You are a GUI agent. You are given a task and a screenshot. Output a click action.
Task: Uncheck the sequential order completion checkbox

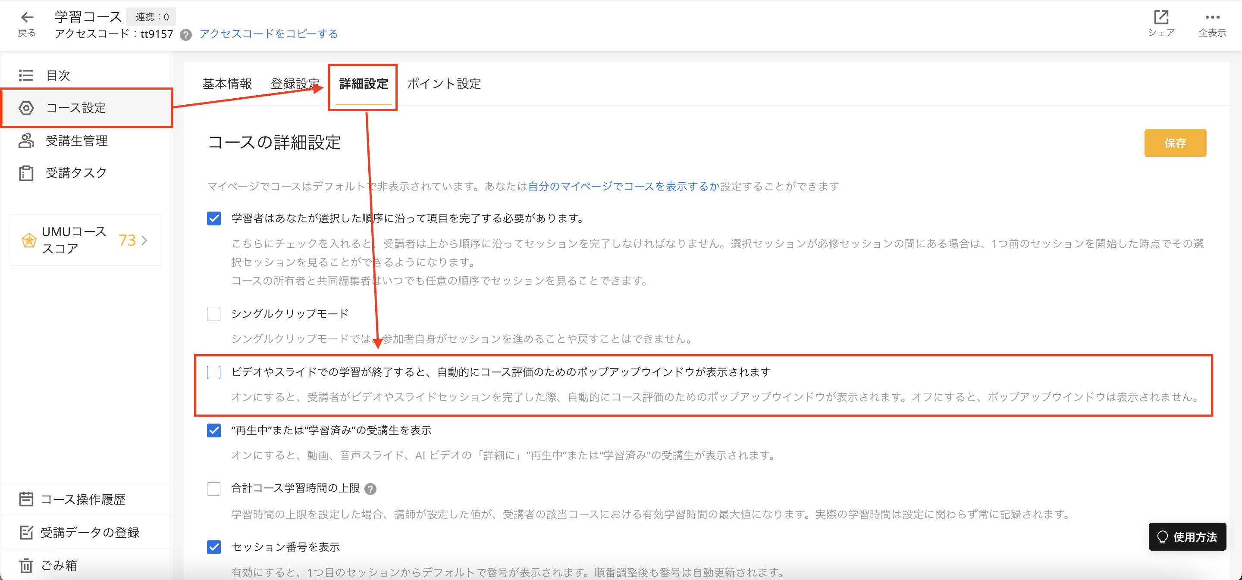[213, 219]
